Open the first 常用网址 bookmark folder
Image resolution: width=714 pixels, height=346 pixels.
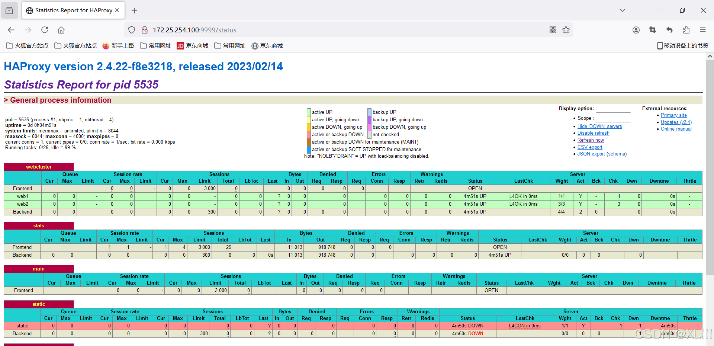pyautogui.click(x=155, y=46)
